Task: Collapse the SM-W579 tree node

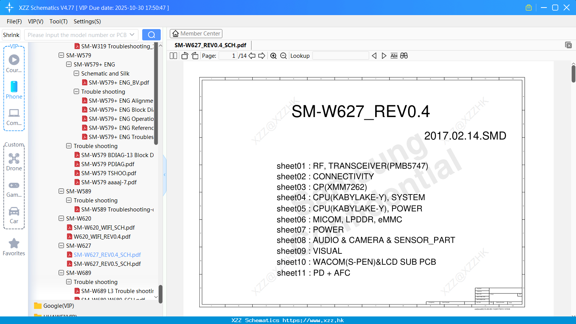Action: 61,55
